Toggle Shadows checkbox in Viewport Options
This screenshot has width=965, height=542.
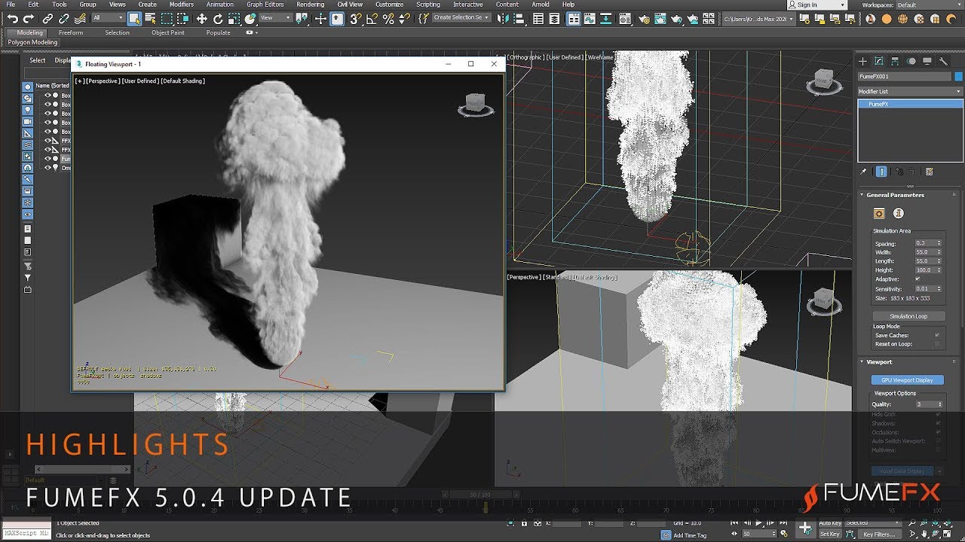(939, 423)
